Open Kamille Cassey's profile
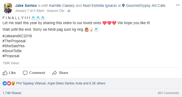 62,6
